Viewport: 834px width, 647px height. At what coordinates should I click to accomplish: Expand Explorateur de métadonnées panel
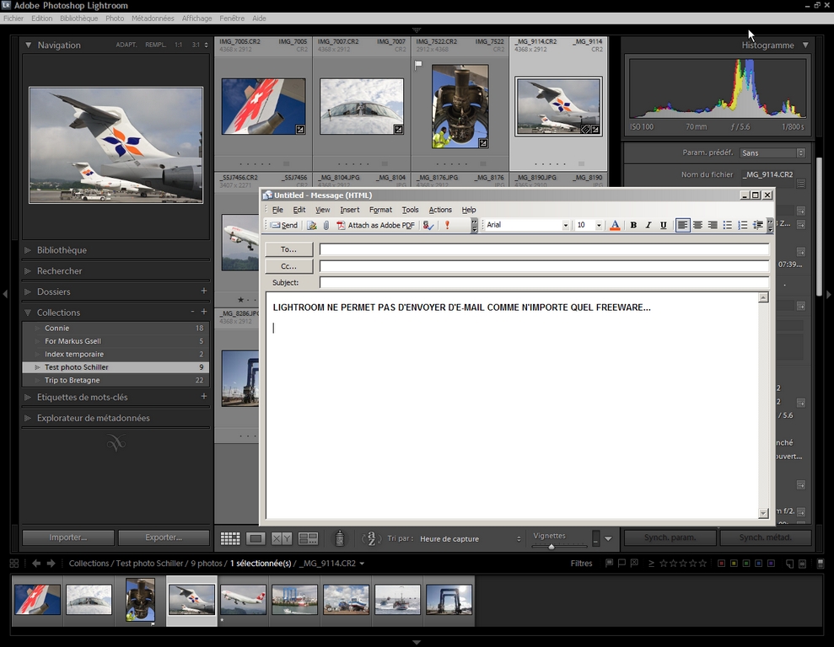[28, 418]
